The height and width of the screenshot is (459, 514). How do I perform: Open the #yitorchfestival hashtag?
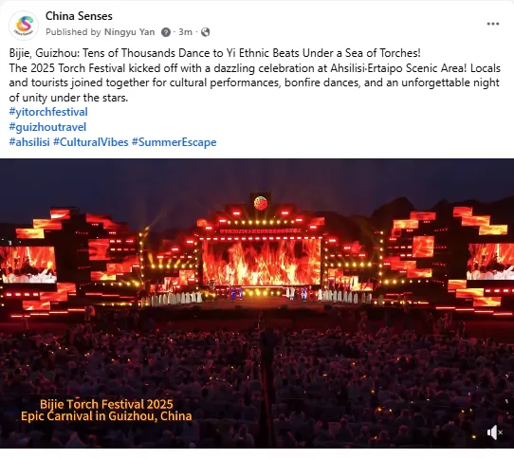pos(48,112)
